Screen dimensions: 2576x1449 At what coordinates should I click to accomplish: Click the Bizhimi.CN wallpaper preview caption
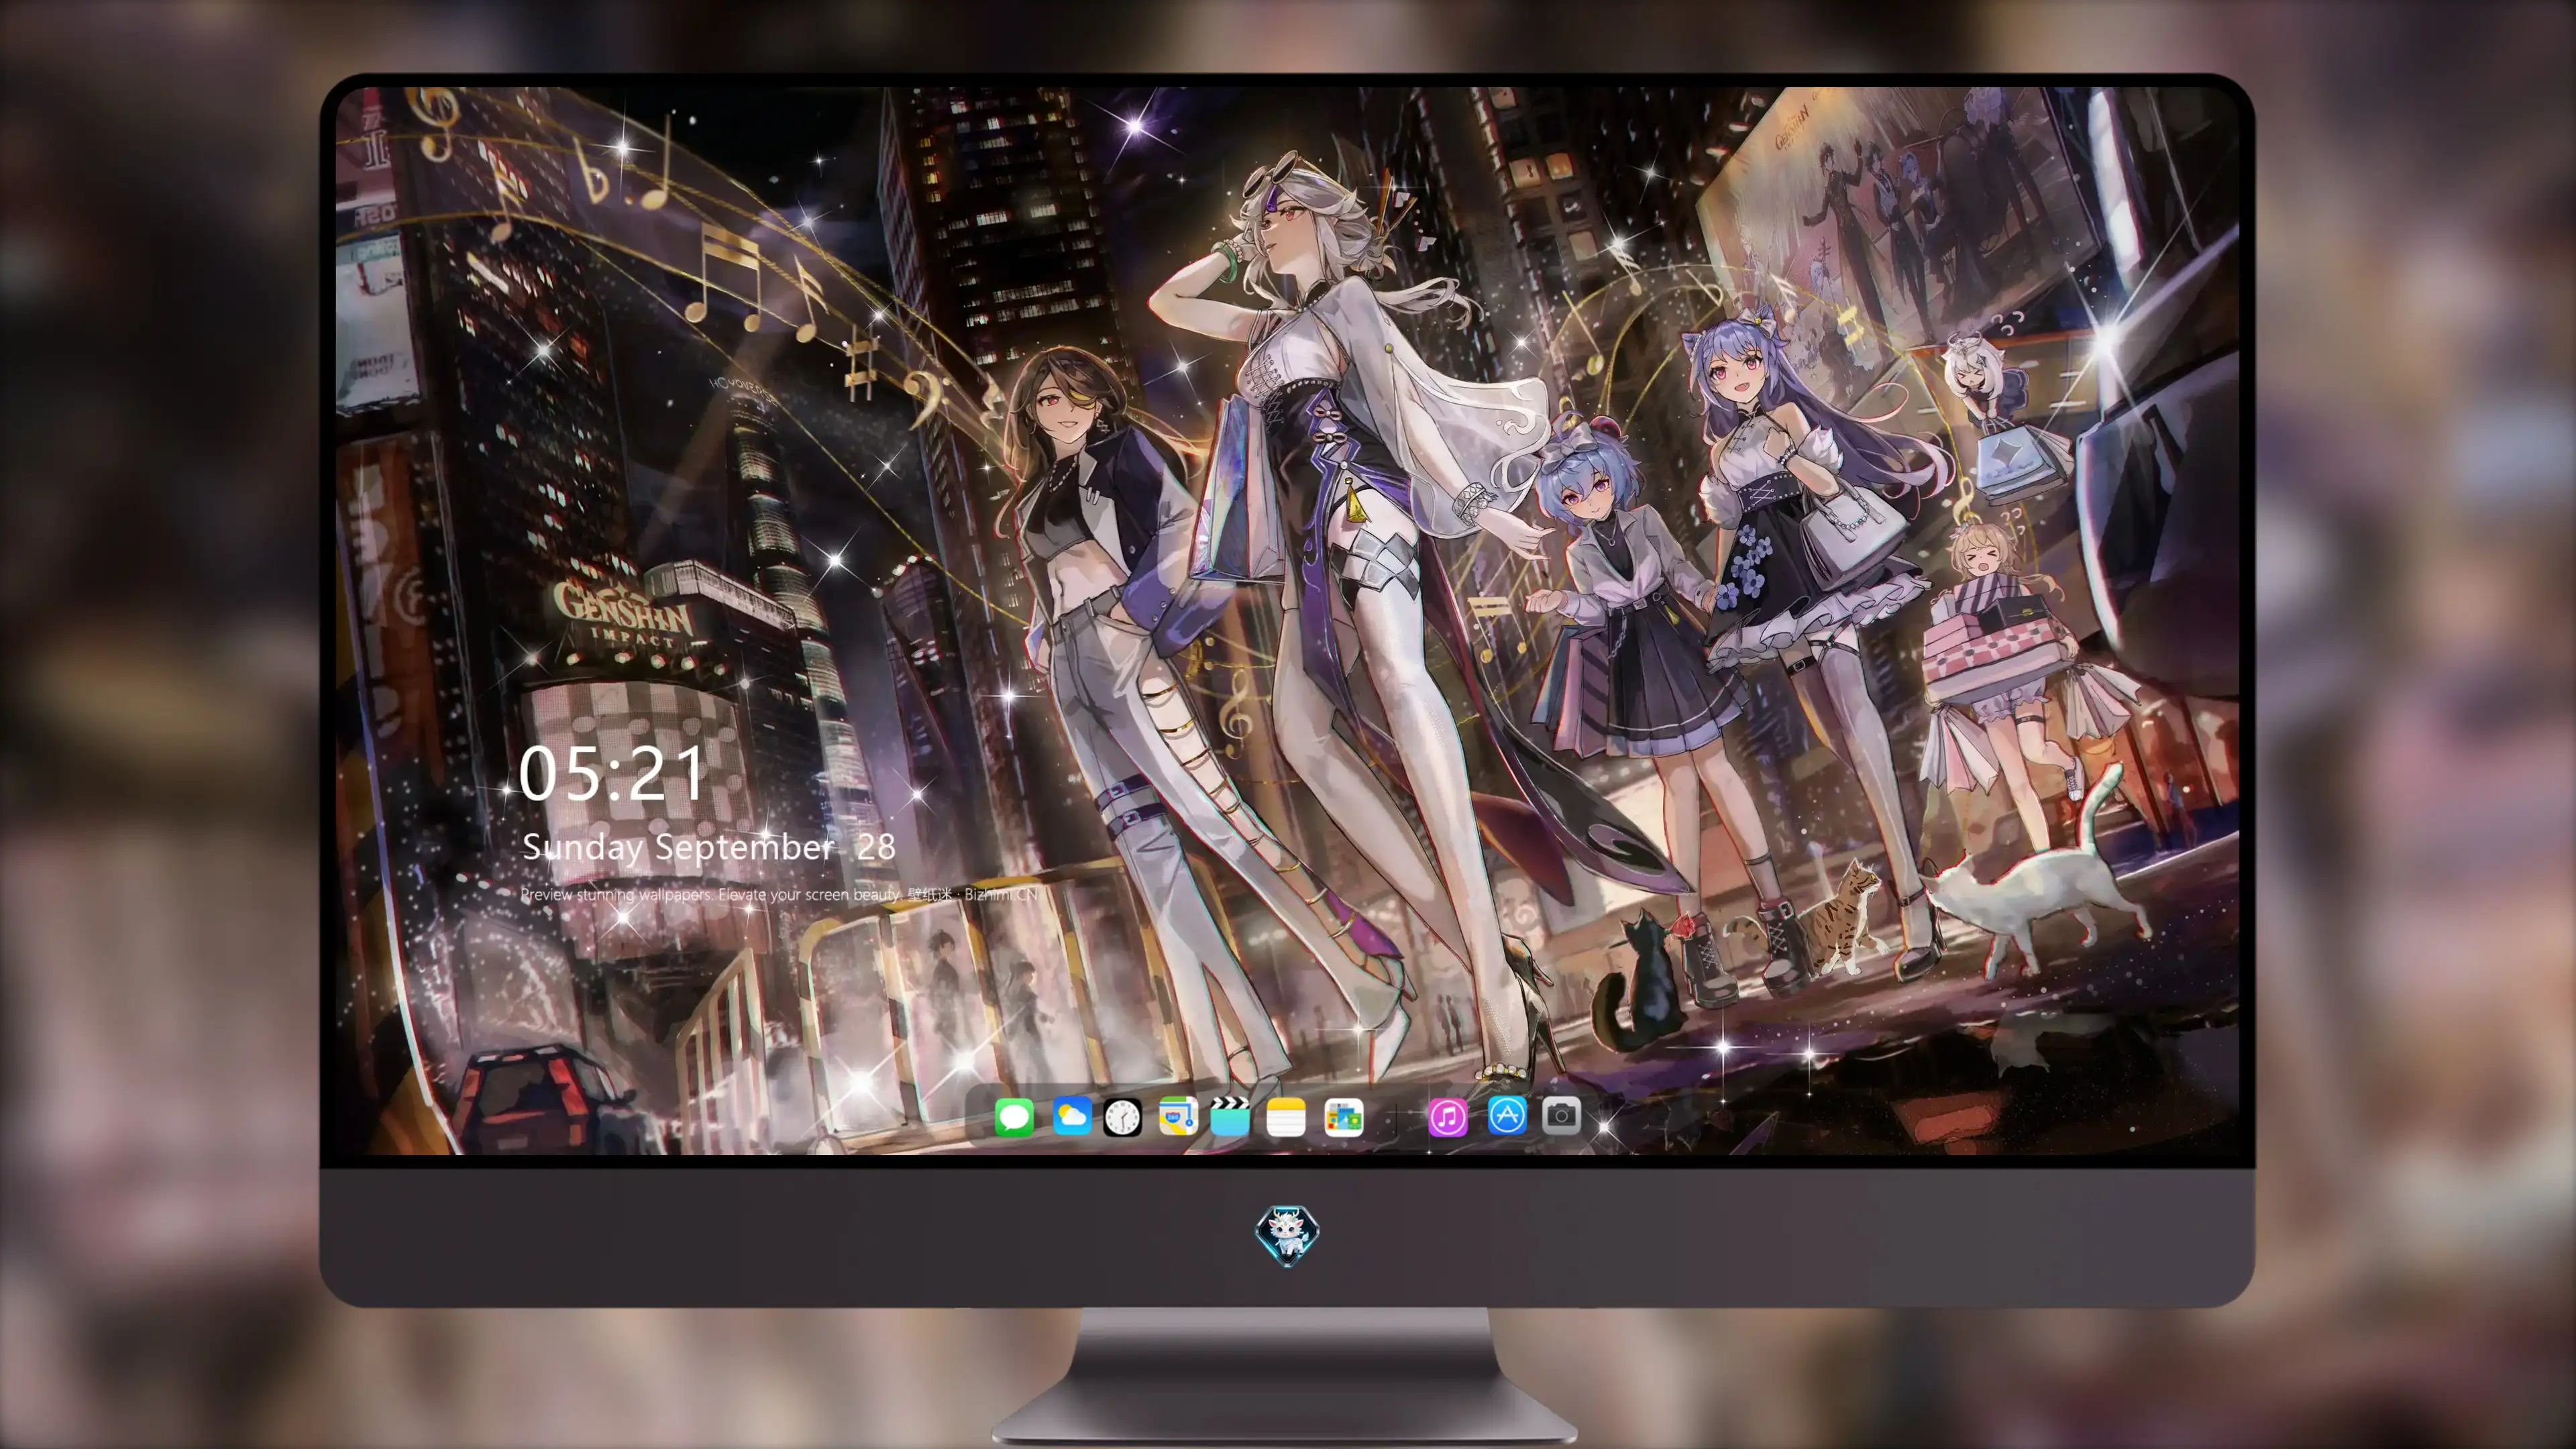pyautogui.click(x=779, y=894)
